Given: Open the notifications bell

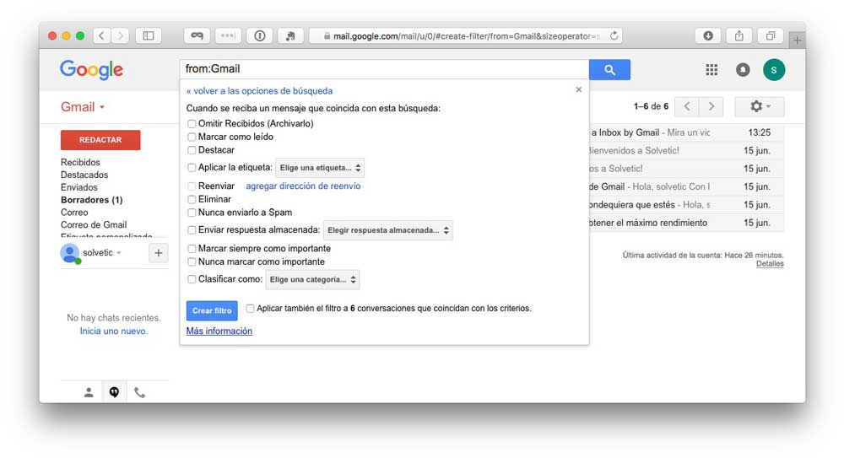Looking at the screenshot, I should (743, 70).
